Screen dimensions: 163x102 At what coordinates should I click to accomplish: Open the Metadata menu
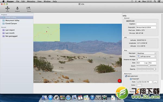click(31, 1)
